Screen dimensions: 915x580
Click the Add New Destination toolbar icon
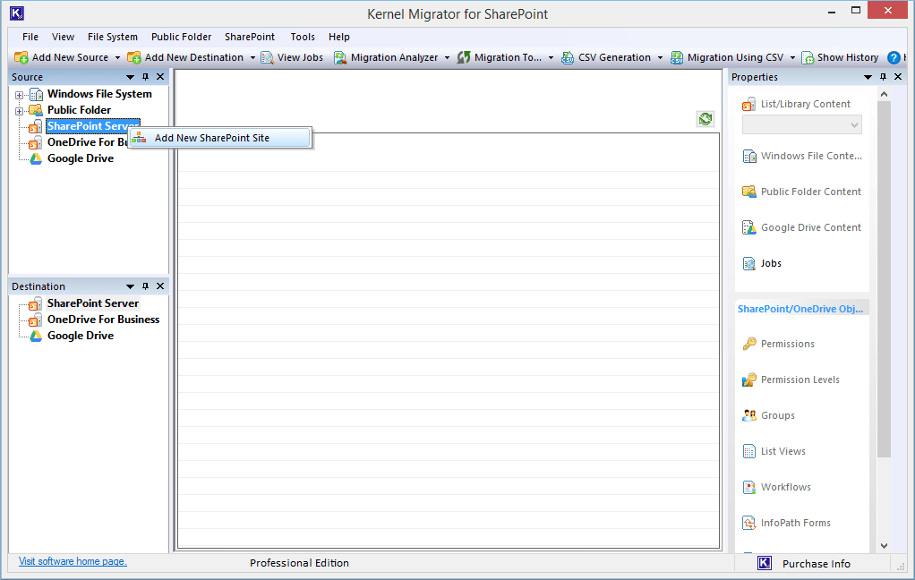click(133, 57)
